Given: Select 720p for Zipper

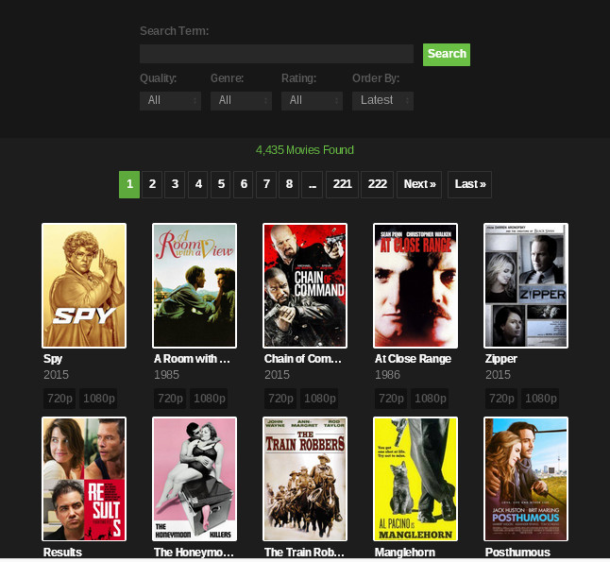Looking at the screenshot, I should [501, 399].
